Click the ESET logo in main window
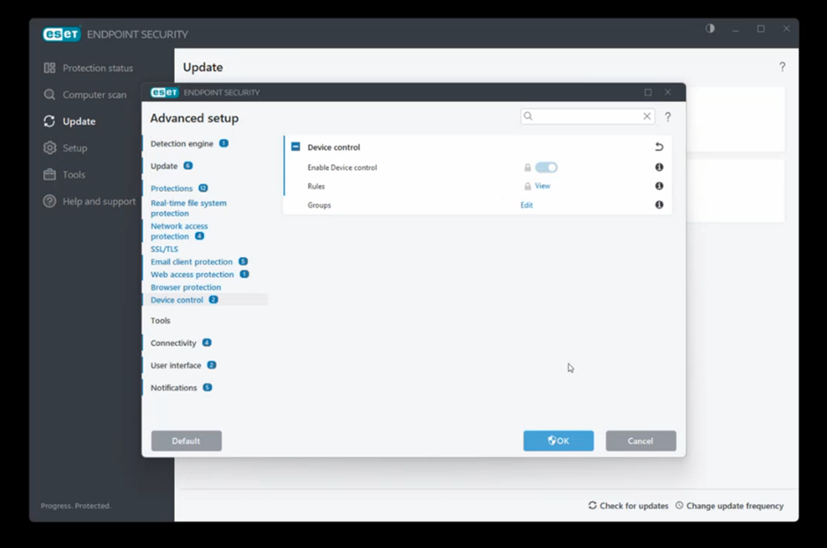The image size is (827, 548). tap(62, 34)
